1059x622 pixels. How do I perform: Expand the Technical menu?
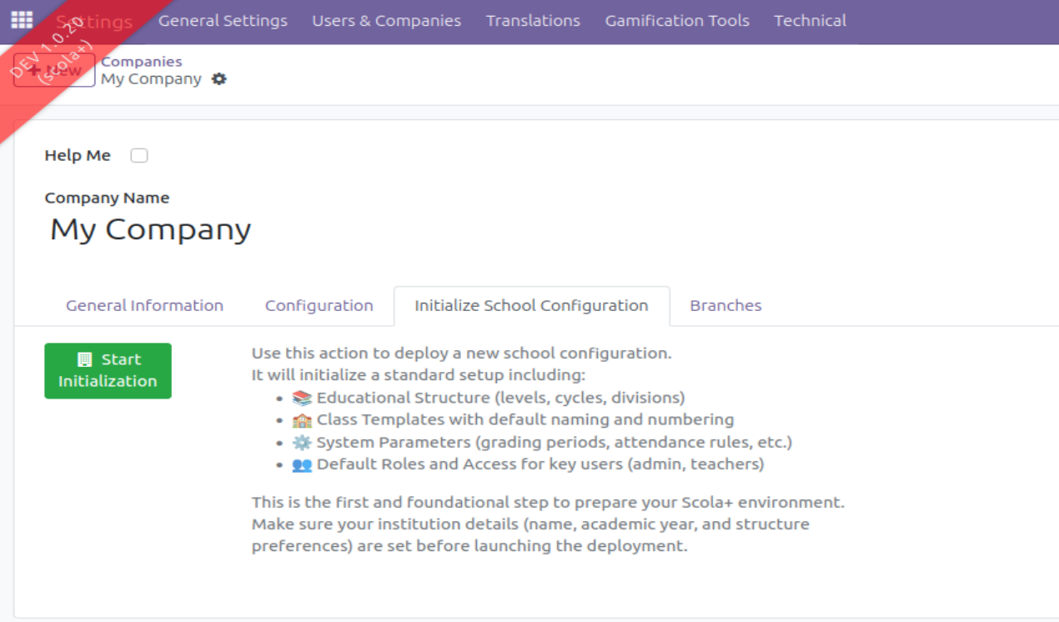(810, 21)
